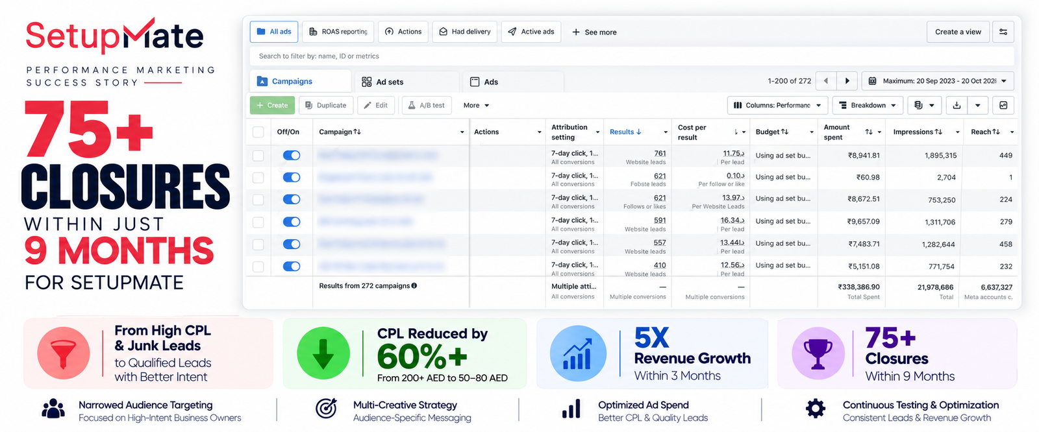The width and height of the screenshot is (1039, 432).
Task: Select the Had delivery view tab
Action: pos(464,32)
